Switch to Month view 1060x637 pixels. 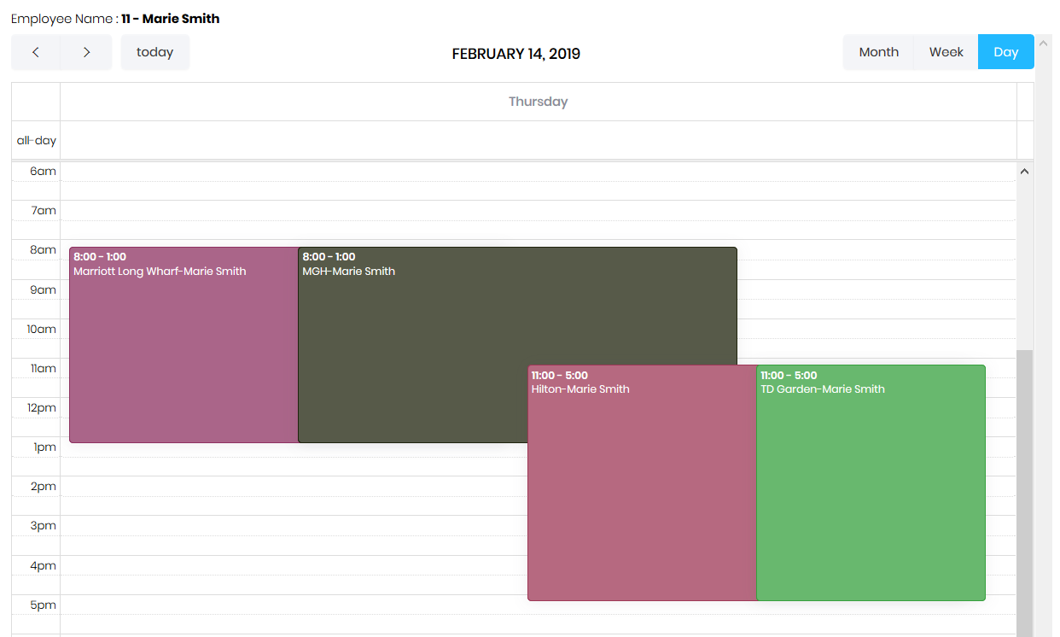coord(878,52)
